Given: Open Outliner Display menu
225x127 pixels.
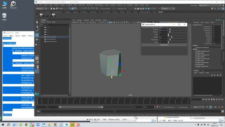Looking at the screenshot, I should (43, 22).
